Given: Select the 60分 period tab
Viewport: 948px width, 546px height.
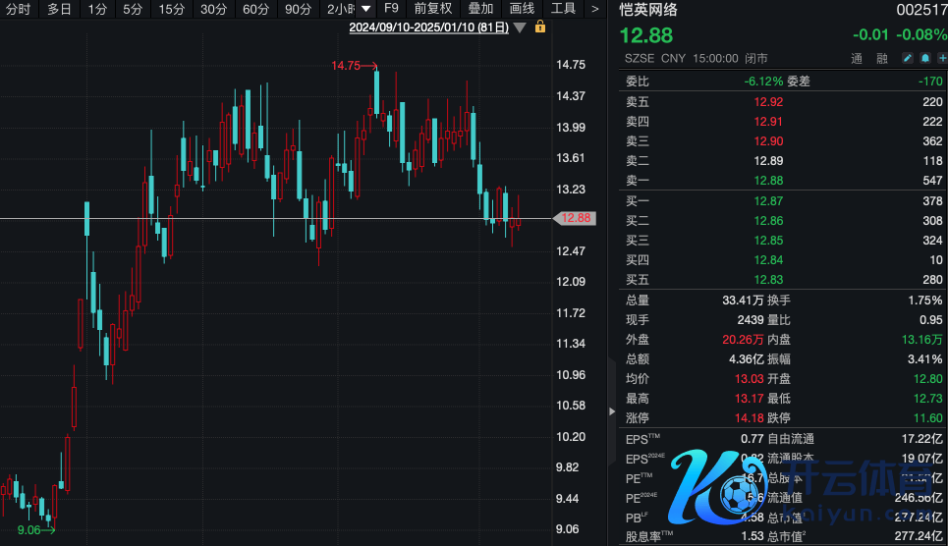Looking at the screenshot, I should 255,9.
